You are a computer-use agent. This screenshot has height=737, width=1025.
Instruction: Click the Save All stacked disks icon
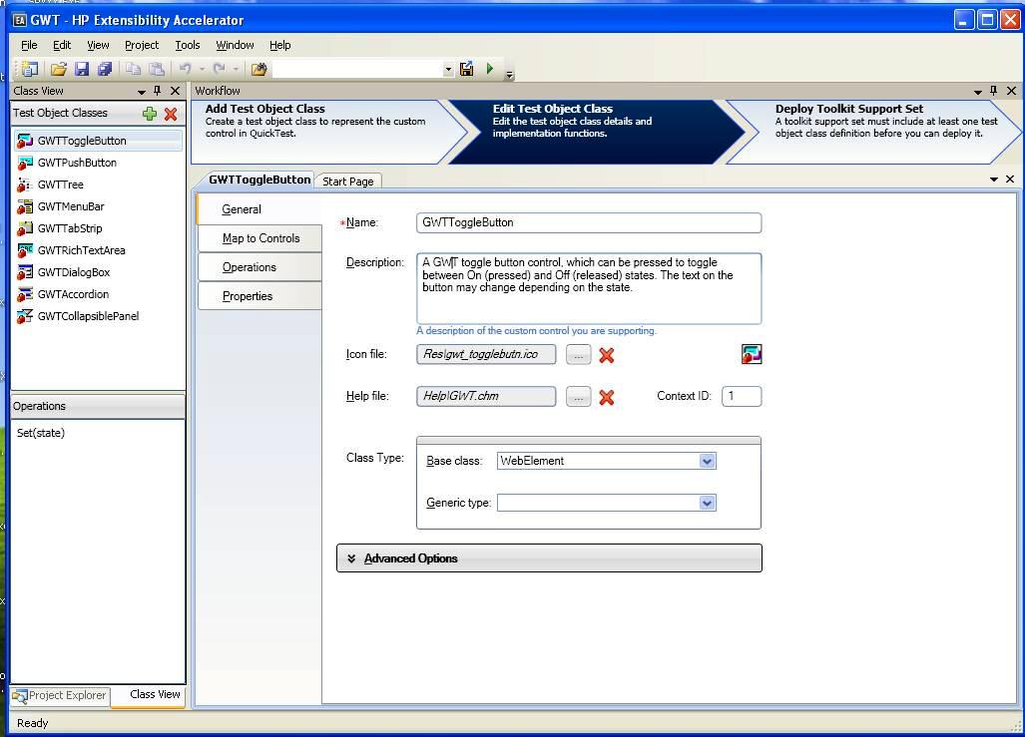105,69
